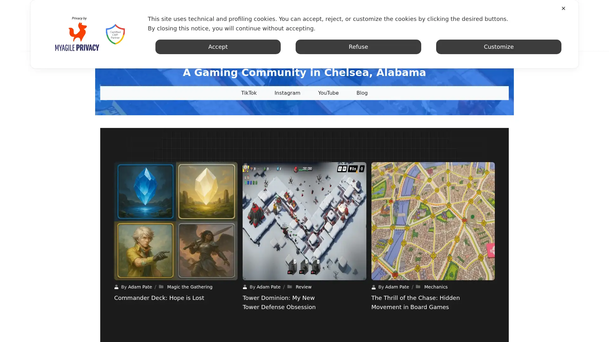
Task: Click the person icon on Tower Dominion card
Action: coord(245,287)
